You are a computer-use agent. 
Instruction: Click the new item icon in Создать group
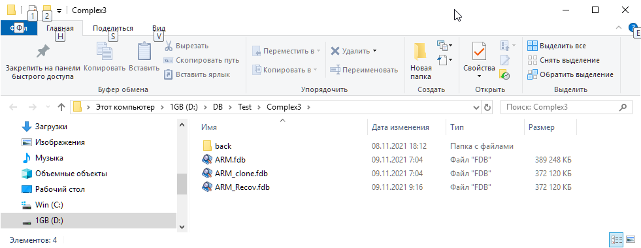click(x=442, y=44)
